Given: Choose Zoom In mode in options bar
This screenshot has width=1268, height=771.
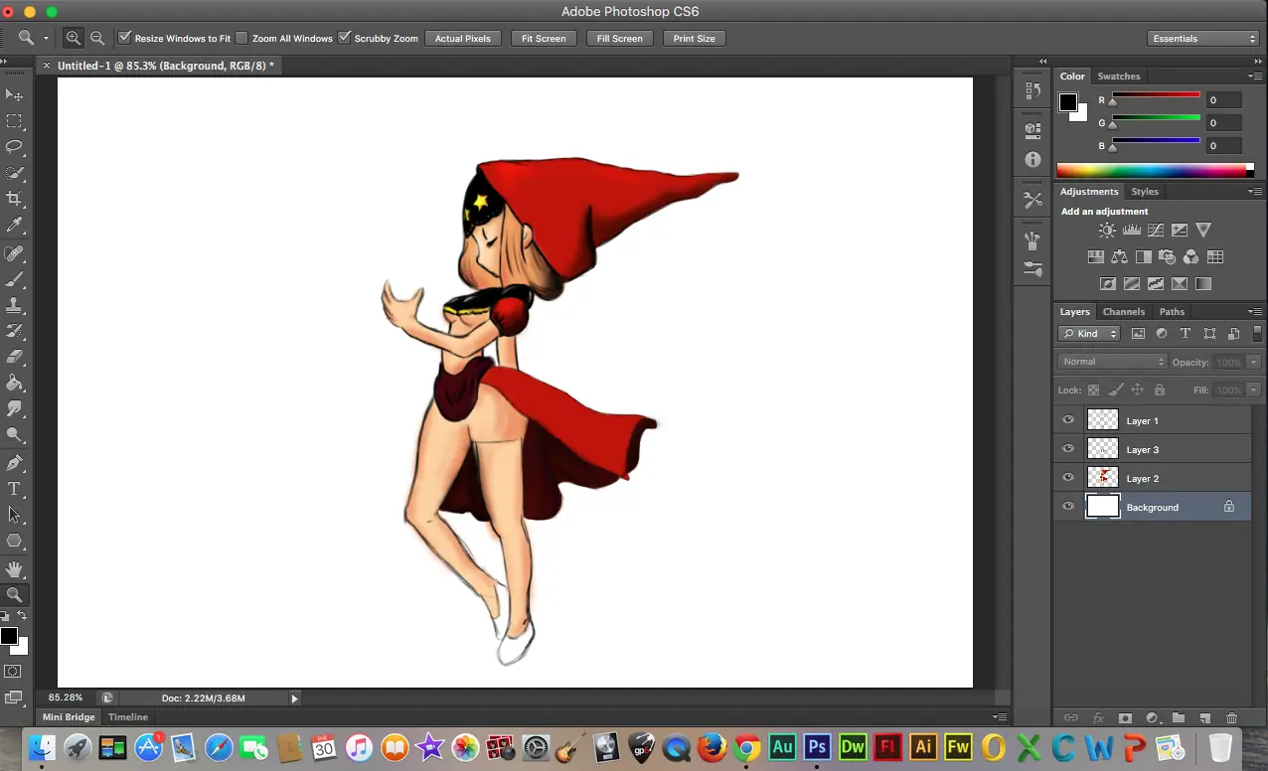Looking at the screenshot, I should tap(74, 38).
